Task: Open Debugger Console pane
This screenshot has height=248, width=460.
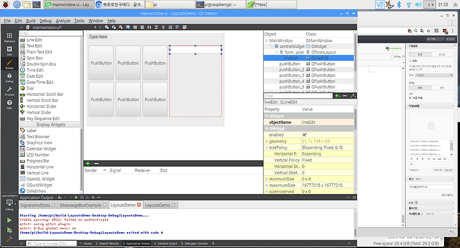Action: click(194, 244)
